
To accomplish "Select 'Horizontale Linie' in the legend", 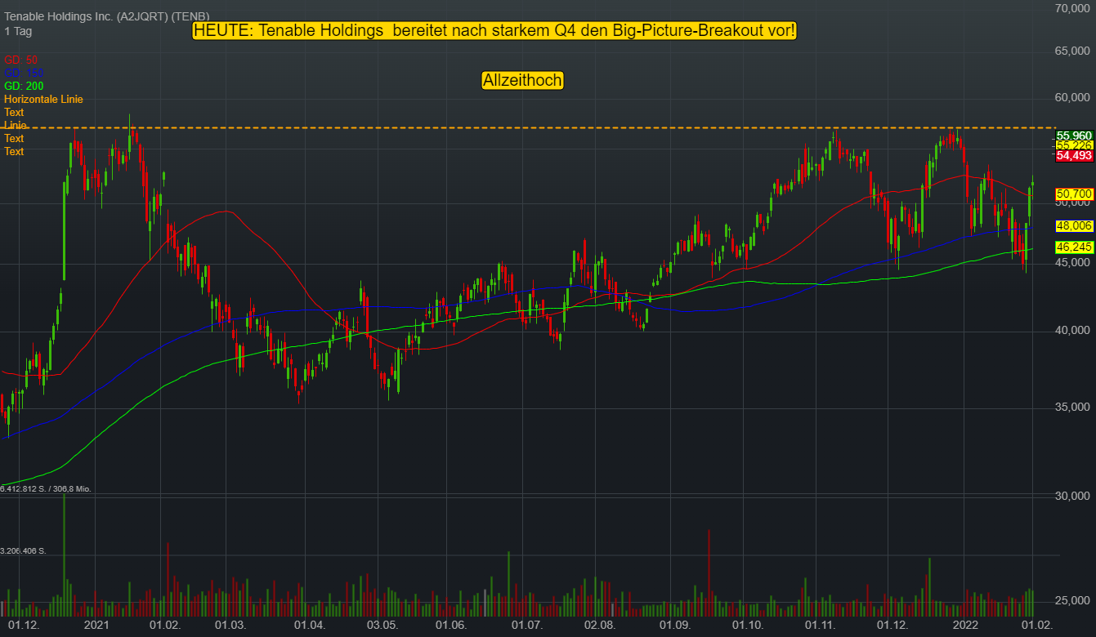I will tap(43, 99).
